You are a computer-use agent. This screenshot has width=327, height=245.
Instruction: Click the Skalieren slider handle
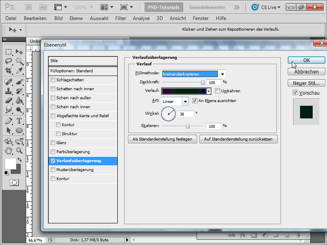(188, 126)
